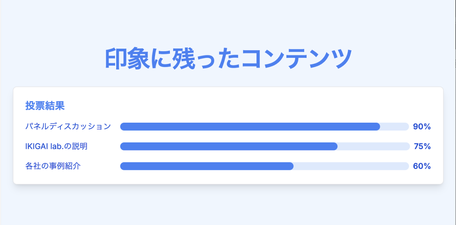456x225 pixels.
Task: Click the unfilled end of パネルディスカッション bar
Action: point(394,127)
